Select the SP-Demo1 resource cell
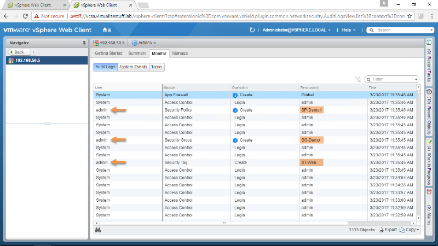438x246 pixels. [312, 110]
